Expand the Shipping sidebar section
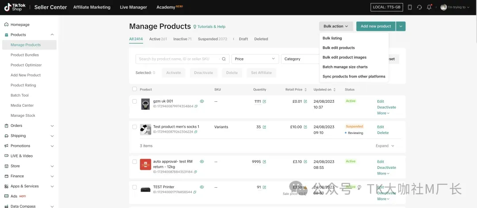 point(52,136)
